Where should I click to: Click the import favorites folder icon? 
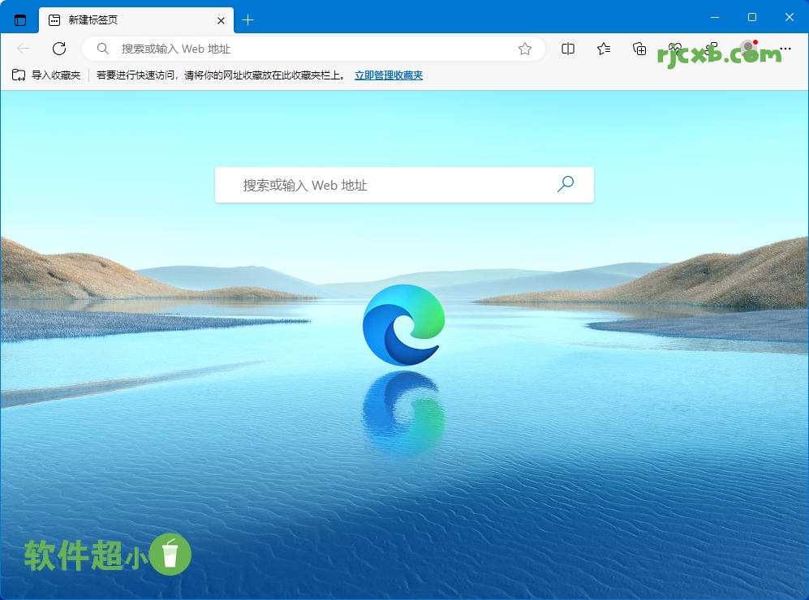tap(18, 74)
